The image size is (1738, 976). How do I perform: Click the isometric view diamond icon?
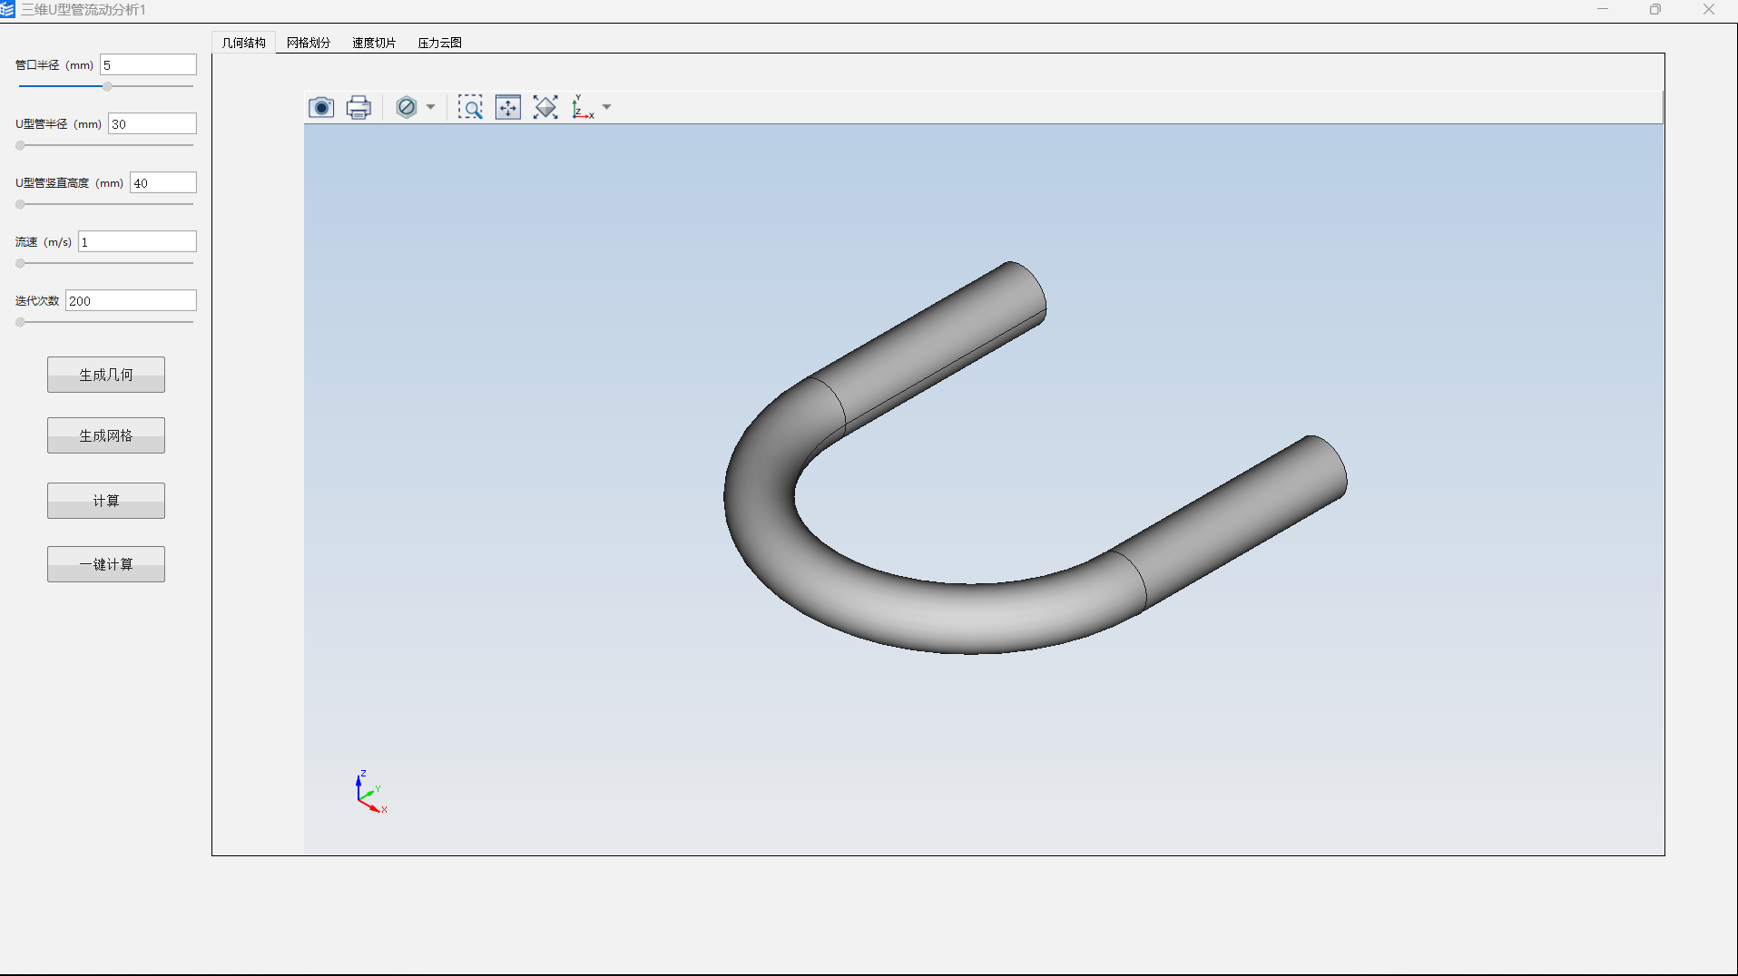pos(545,107)
